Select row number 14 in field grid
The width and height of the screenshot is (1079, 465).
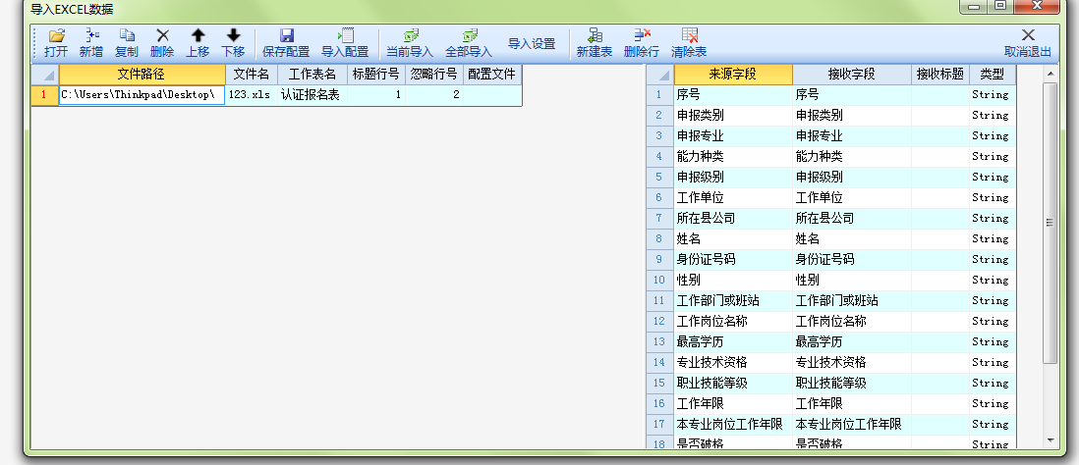[x=660, y=363]
